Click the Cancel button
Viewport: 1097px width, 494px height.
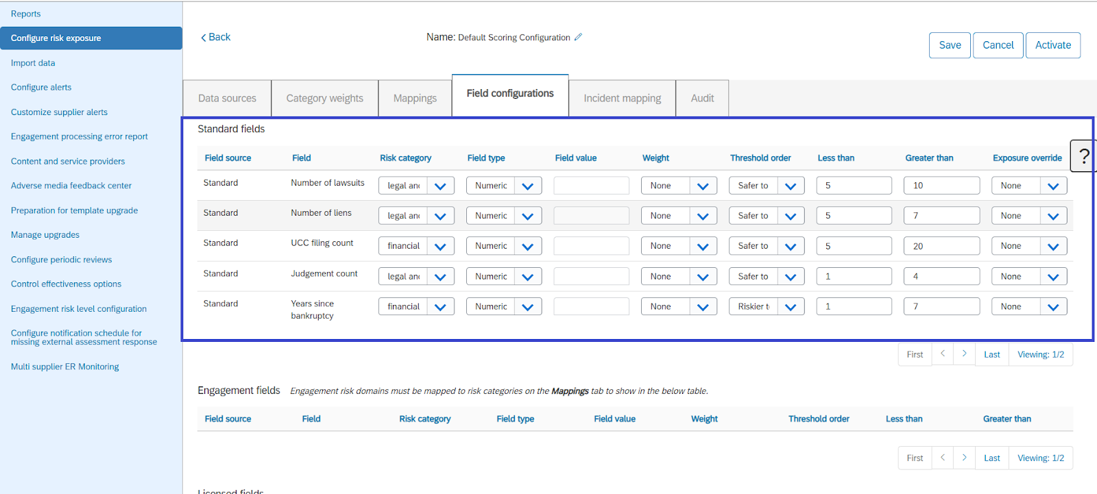(998, 45)
